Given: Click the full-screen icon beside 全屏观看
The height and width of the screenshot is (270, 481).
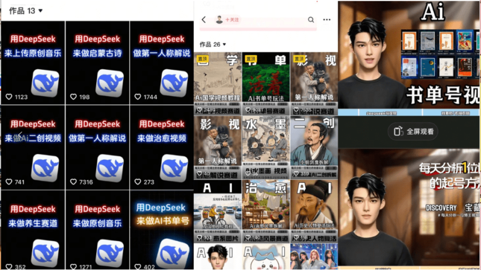Looking at the screenshot, I should click(x=397, y=131).
